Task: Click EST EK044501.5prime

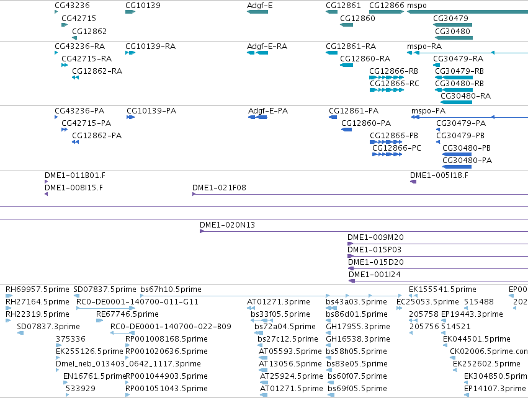Action: click(x=445, y=345)
